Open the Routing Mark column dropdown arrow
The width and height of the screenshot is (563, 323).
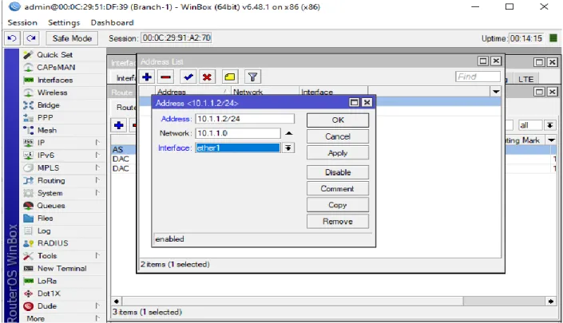(551, 140)
